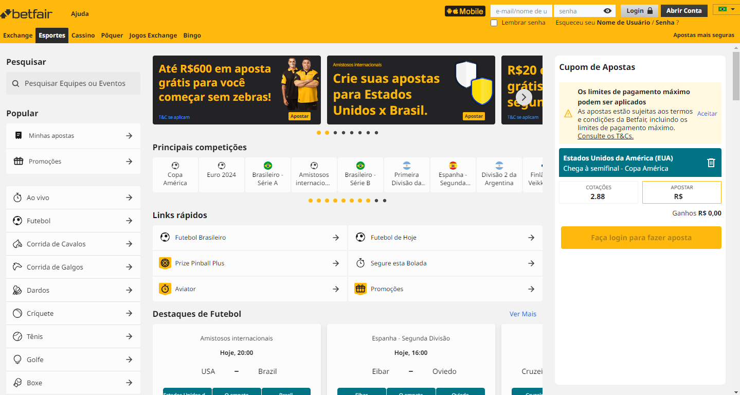Expand the Golfe arrow
Screen dimensions: 740x395
pos(129,360)
